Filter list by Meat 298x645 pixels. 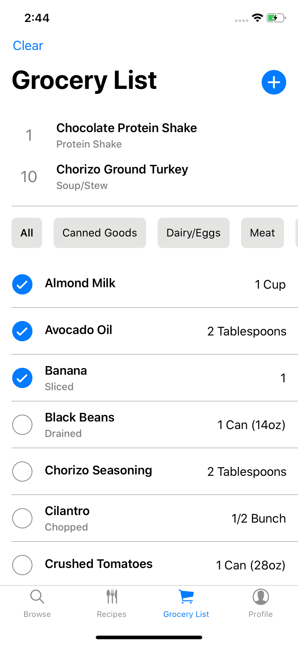point(262,233)
